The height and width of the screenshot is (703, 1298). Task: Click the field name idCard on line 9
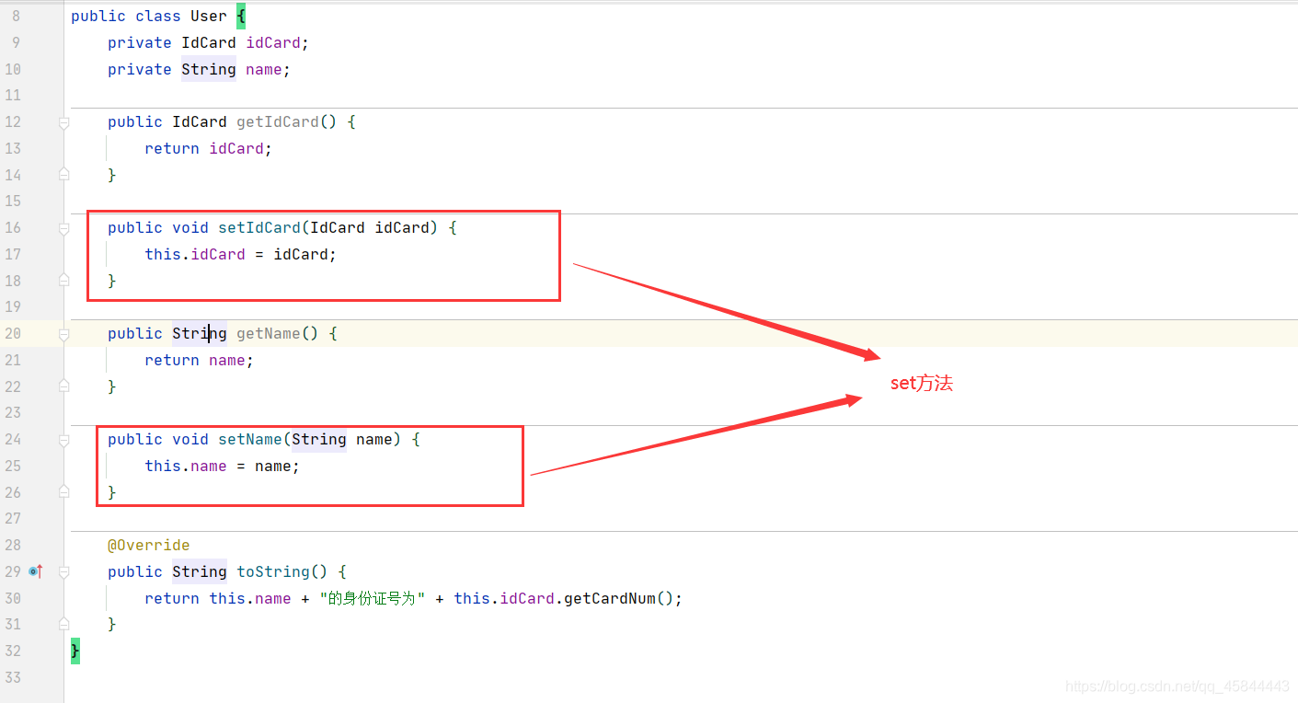273,43
